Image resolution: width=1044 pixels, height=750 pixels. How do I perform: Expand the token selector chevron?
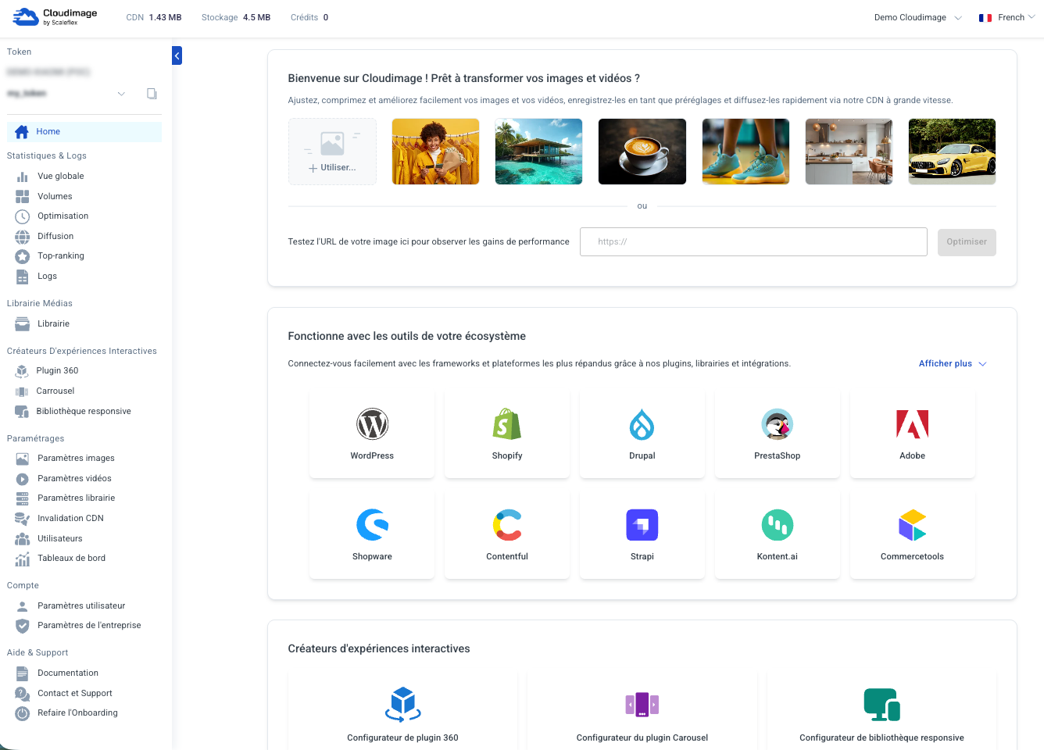(121, 94)
